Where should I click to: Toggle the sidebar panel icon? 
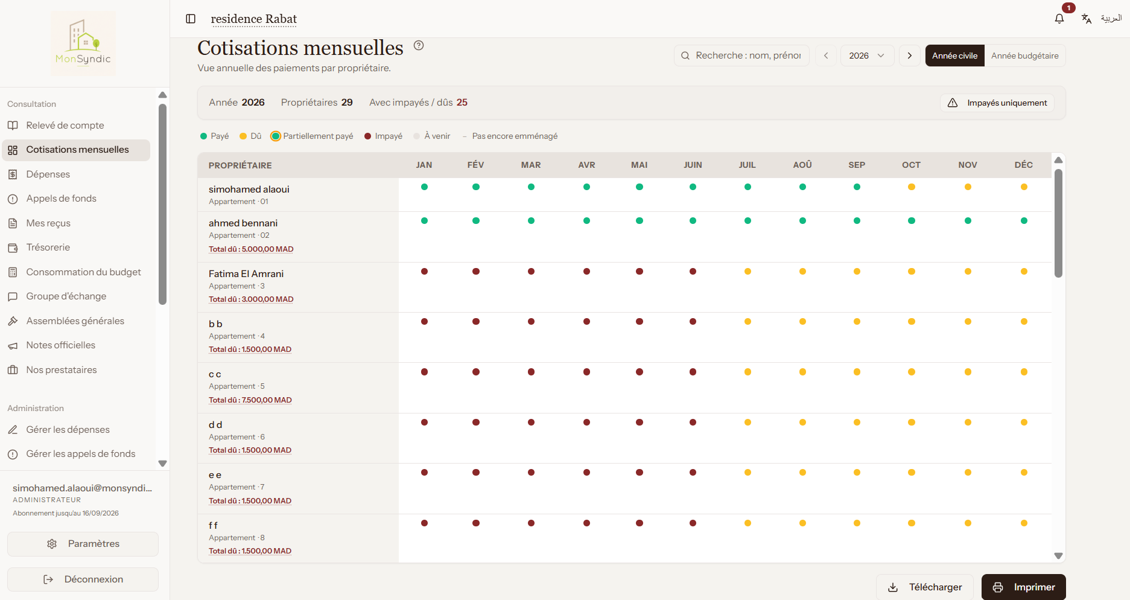(x=191, y=19)
